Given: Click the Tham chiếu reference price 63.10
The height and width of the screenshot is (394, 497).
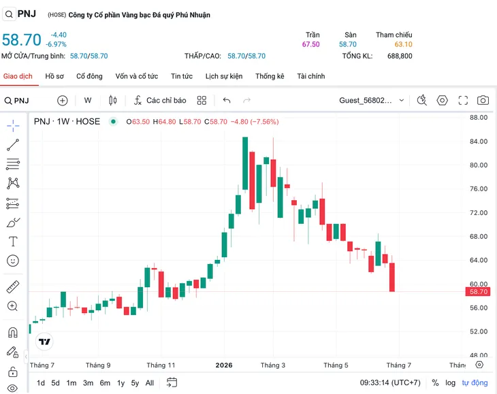Looking at the screenshot, I should (403, 44).
